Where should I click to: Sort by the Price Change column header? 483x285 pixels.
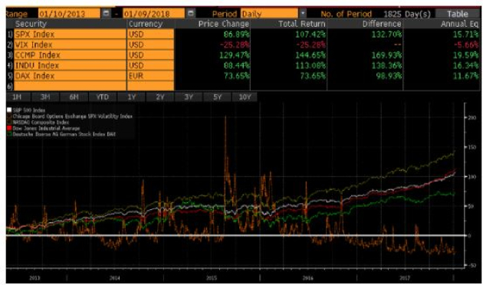coord(224,24)
